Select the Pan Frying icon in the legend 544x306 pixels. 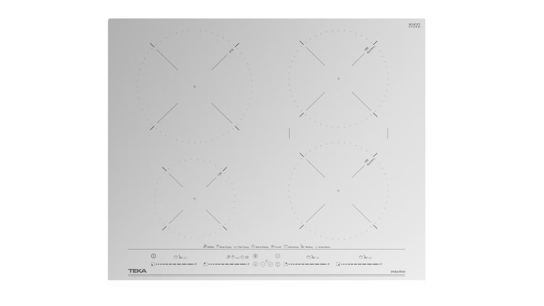(x=235, y=247)
